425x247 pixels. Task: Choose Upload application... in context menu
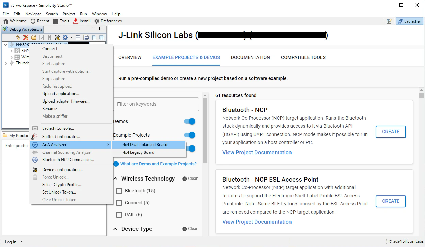pyautogui.click(x=61, y=94)
